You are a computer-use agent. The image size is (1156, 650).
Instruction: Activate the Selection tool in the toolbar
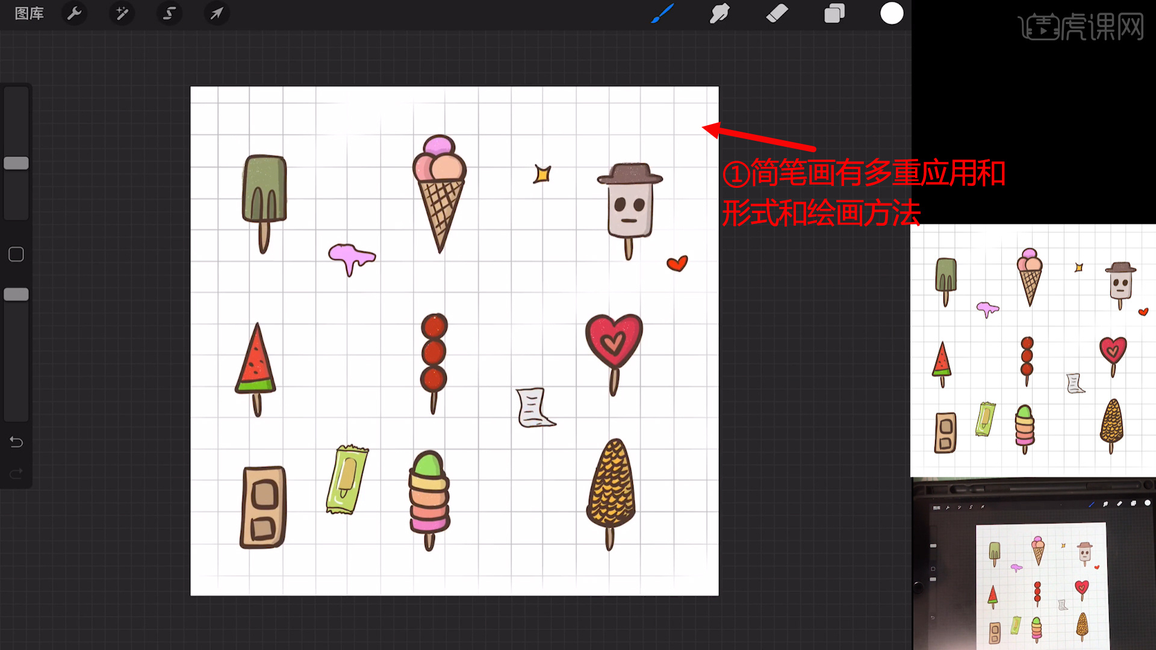click(169, 13)
